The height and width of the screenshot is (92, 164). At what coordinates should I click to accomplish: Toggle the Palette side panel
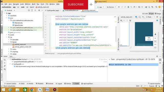click(118, 19)
